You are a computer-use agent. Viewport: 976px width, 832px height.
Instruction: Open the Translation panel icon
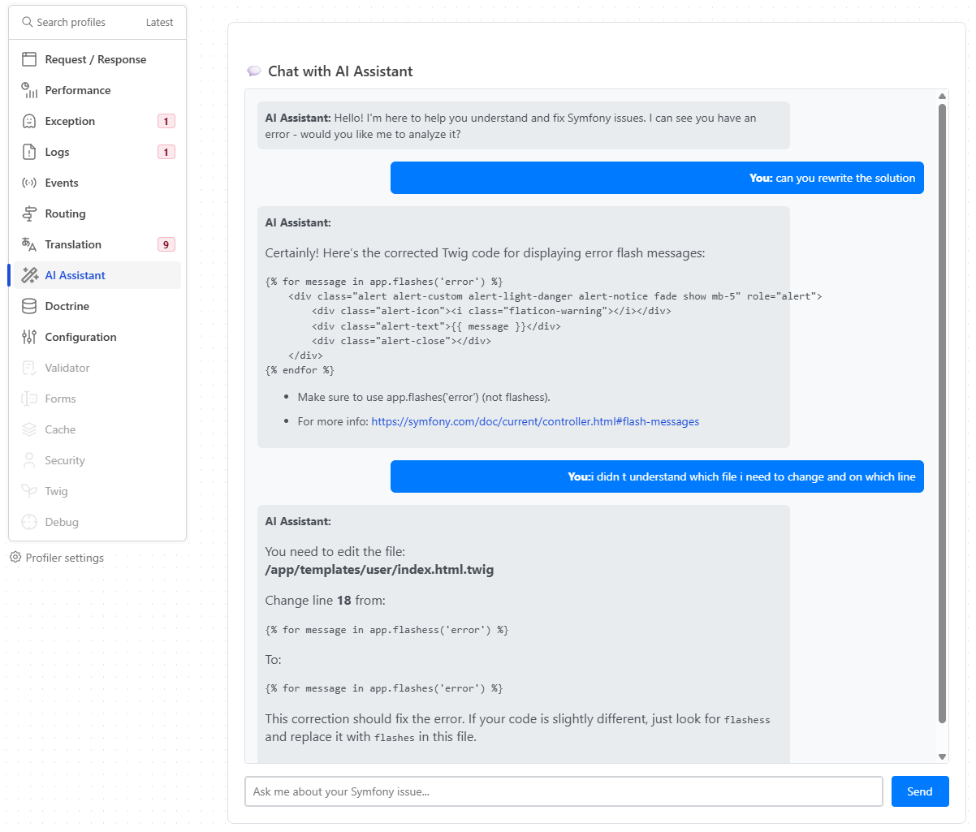pos(29,244)
